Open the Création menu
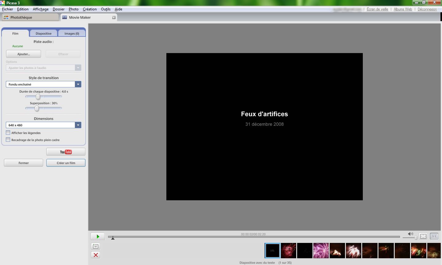 [90, 9]
